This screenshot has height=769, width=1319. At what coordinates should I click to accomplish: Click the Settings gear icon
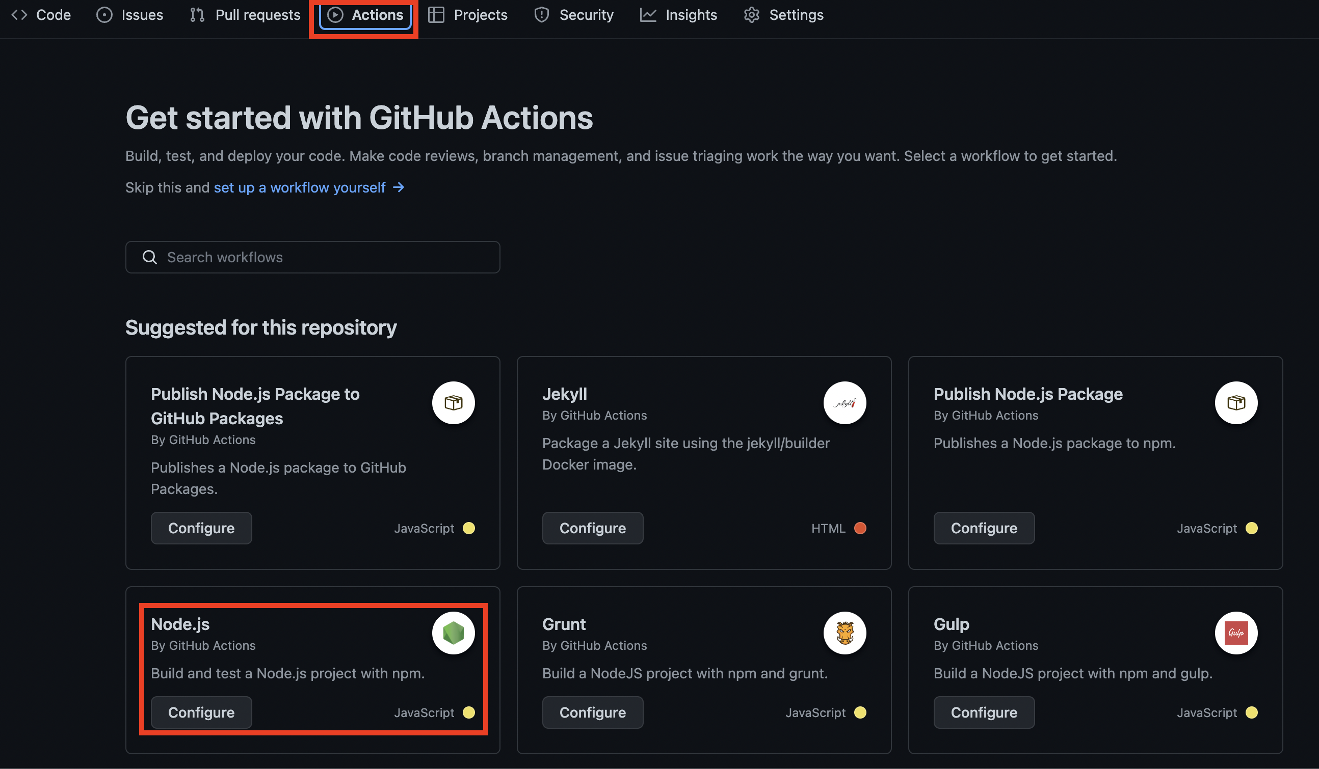click(752, 15)
